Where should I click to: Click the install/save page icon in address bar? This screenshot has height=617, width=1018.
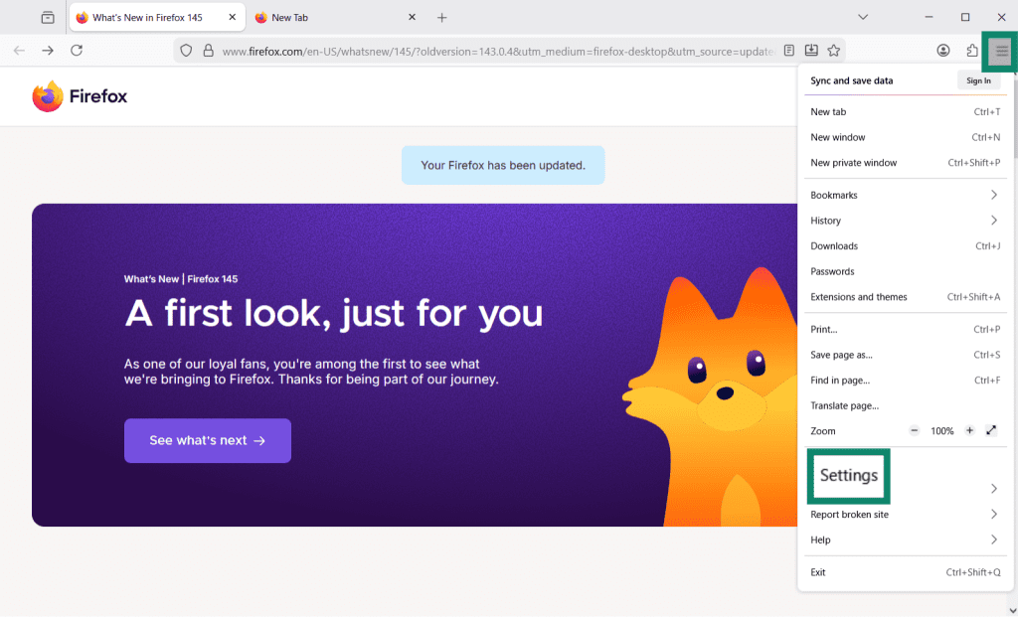coord(811,51)
